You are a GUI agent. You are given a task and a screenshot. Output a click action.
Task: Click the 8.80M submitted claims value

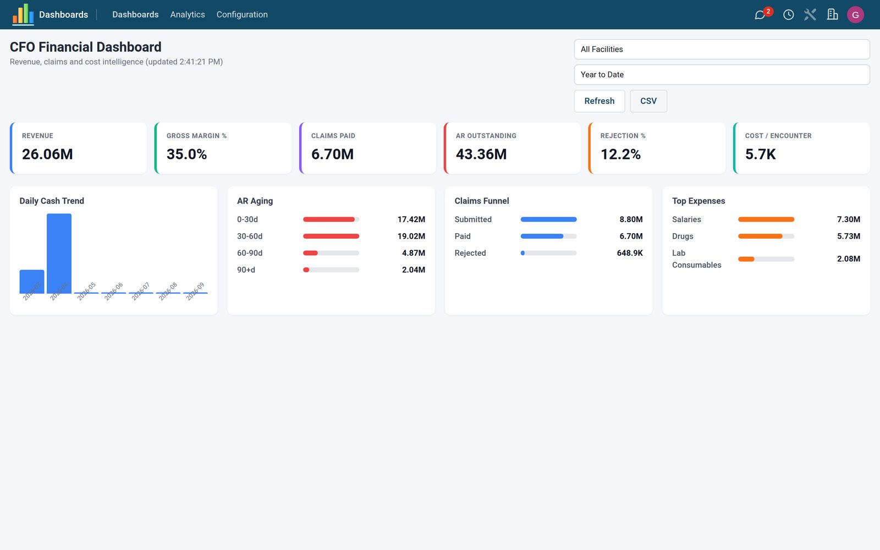click(x=631, y=219)
